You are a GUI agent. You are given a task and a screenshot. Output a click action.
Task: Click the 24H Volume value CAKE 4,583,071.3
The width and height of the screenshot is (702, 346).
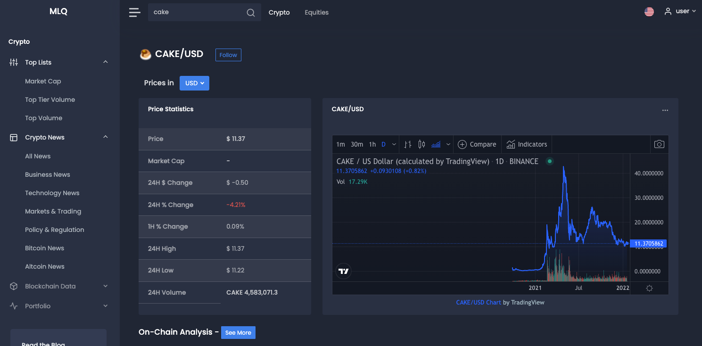252,292
